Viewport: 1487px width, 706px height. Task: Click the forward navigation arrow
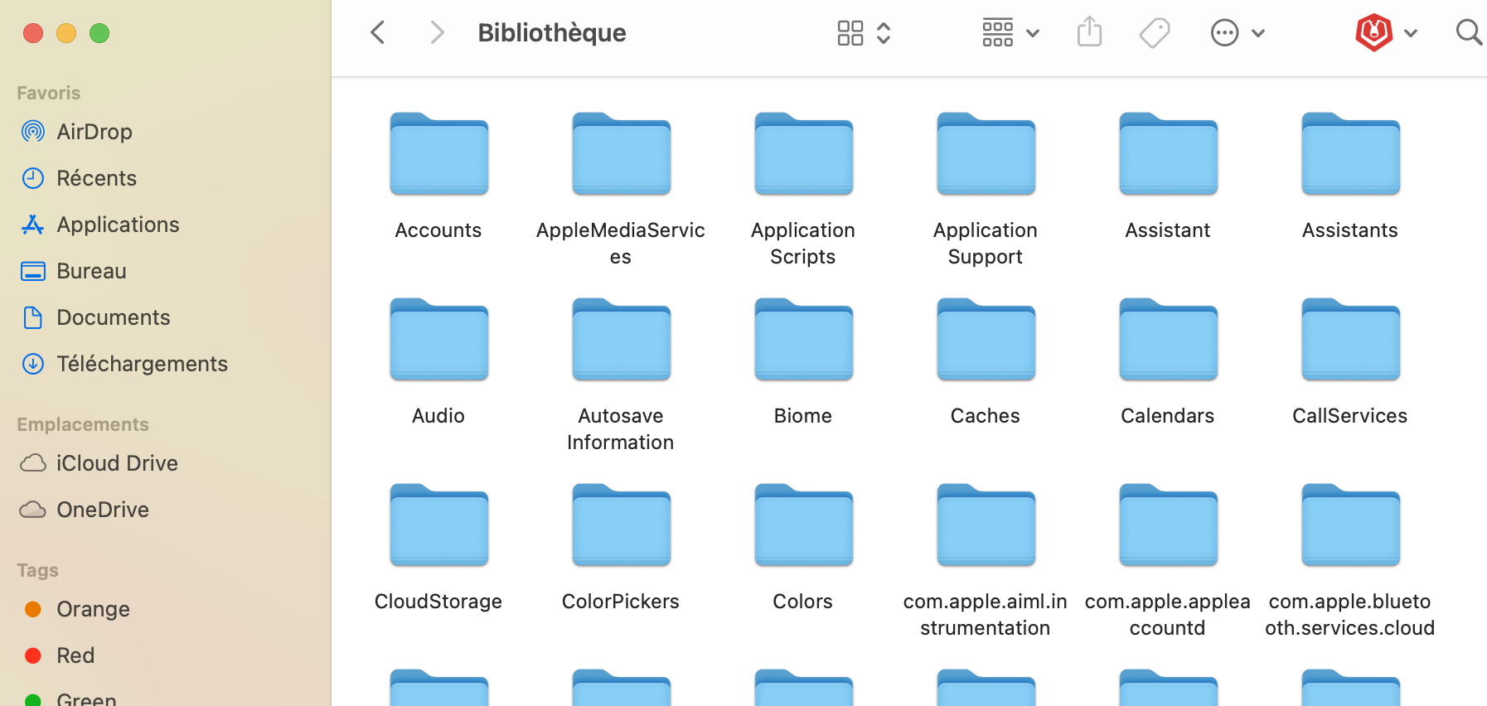click(437, 33)
